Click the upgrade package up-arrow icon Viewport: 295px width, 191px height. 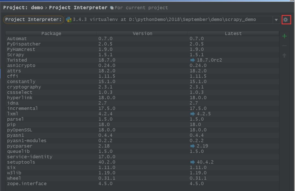coord(284,55)
